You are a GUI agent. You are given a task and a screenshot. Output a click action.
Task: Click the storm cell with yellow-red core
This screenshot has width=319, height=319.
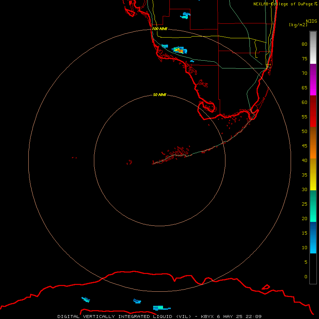[179, 50]
